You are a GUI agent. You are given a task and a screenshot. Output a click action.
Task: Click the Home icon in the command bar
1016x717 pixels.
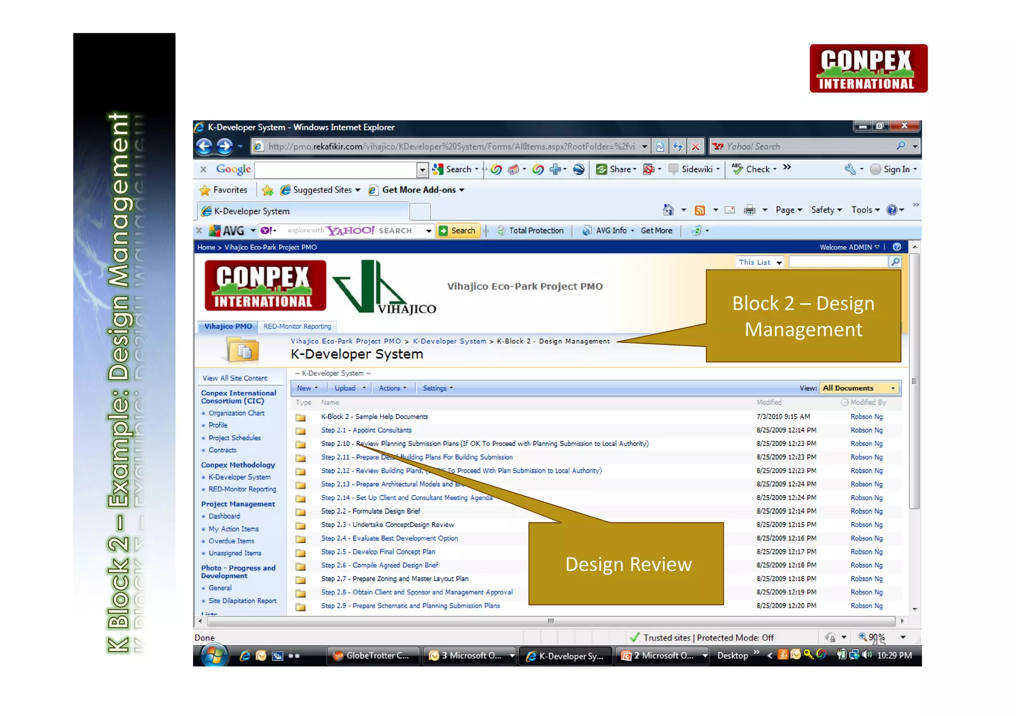point(668,210)
